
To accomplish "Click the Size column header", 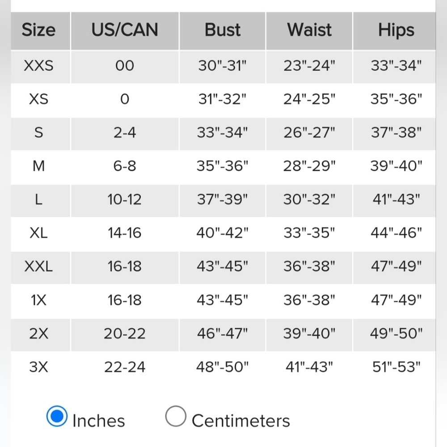I will click(39, 30).
